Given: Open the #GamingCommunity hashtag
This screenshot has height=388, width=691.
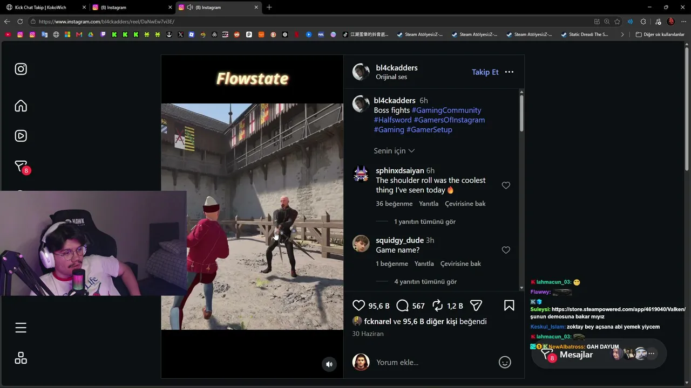Looking at the screenshot, I should point(446,110).
